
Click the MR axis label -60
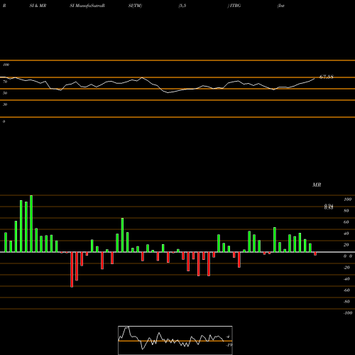click(346, 290)
